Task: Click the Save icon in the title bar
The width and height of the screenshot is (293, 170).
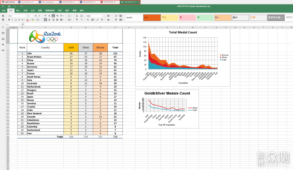Action: [x=3, y=7]
